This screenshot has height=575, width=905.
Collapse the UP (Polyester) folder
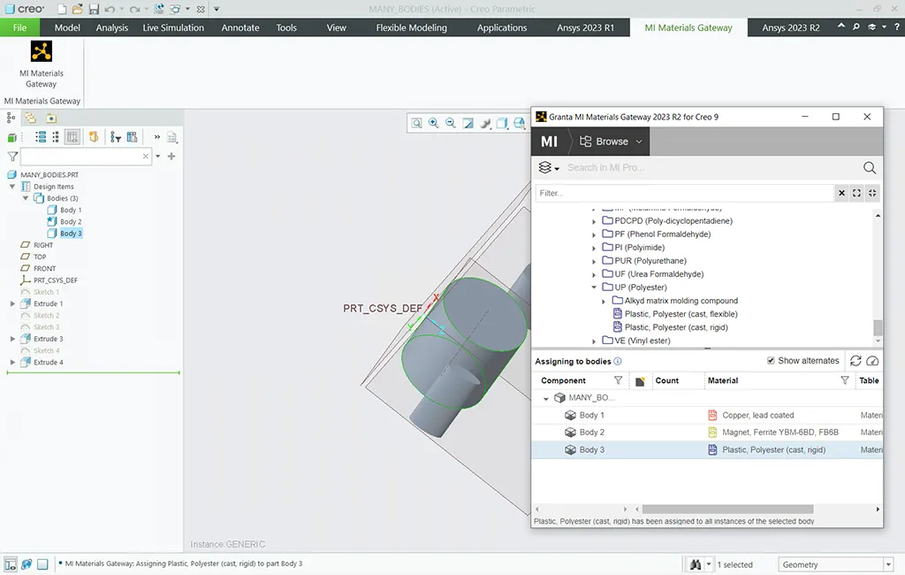[x=595, y=287]
